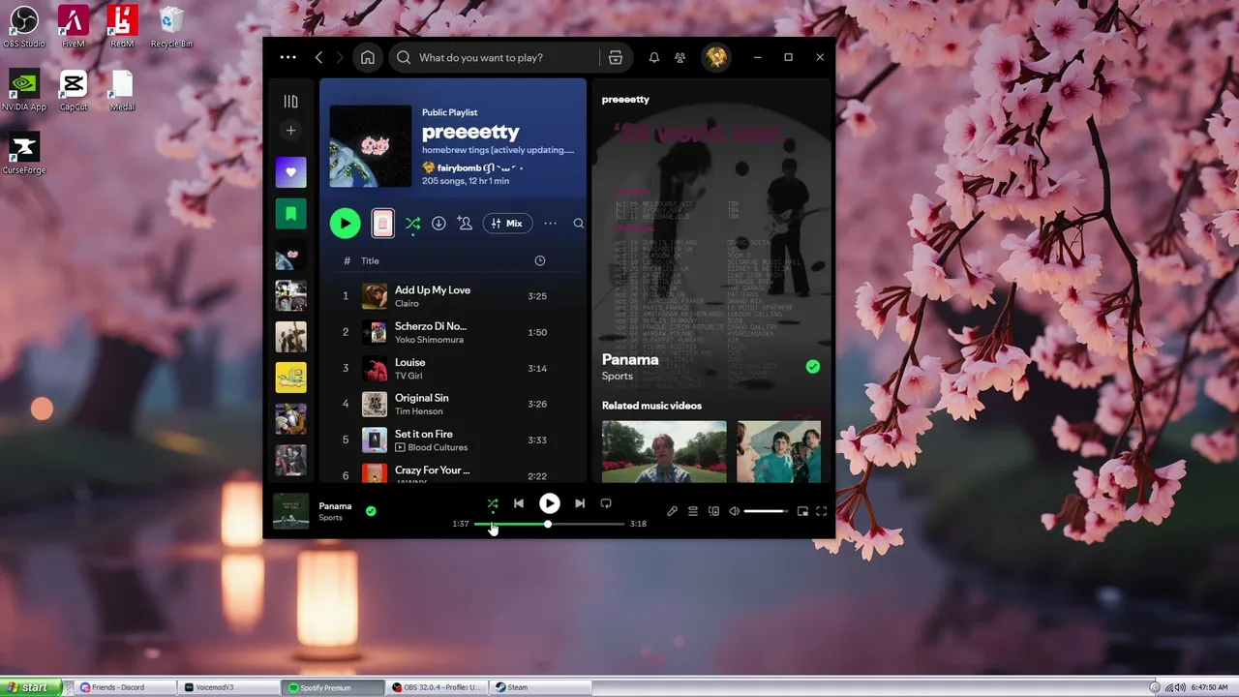Search within the playlist
Screen dimensions: 1239x697
point(578,224)
